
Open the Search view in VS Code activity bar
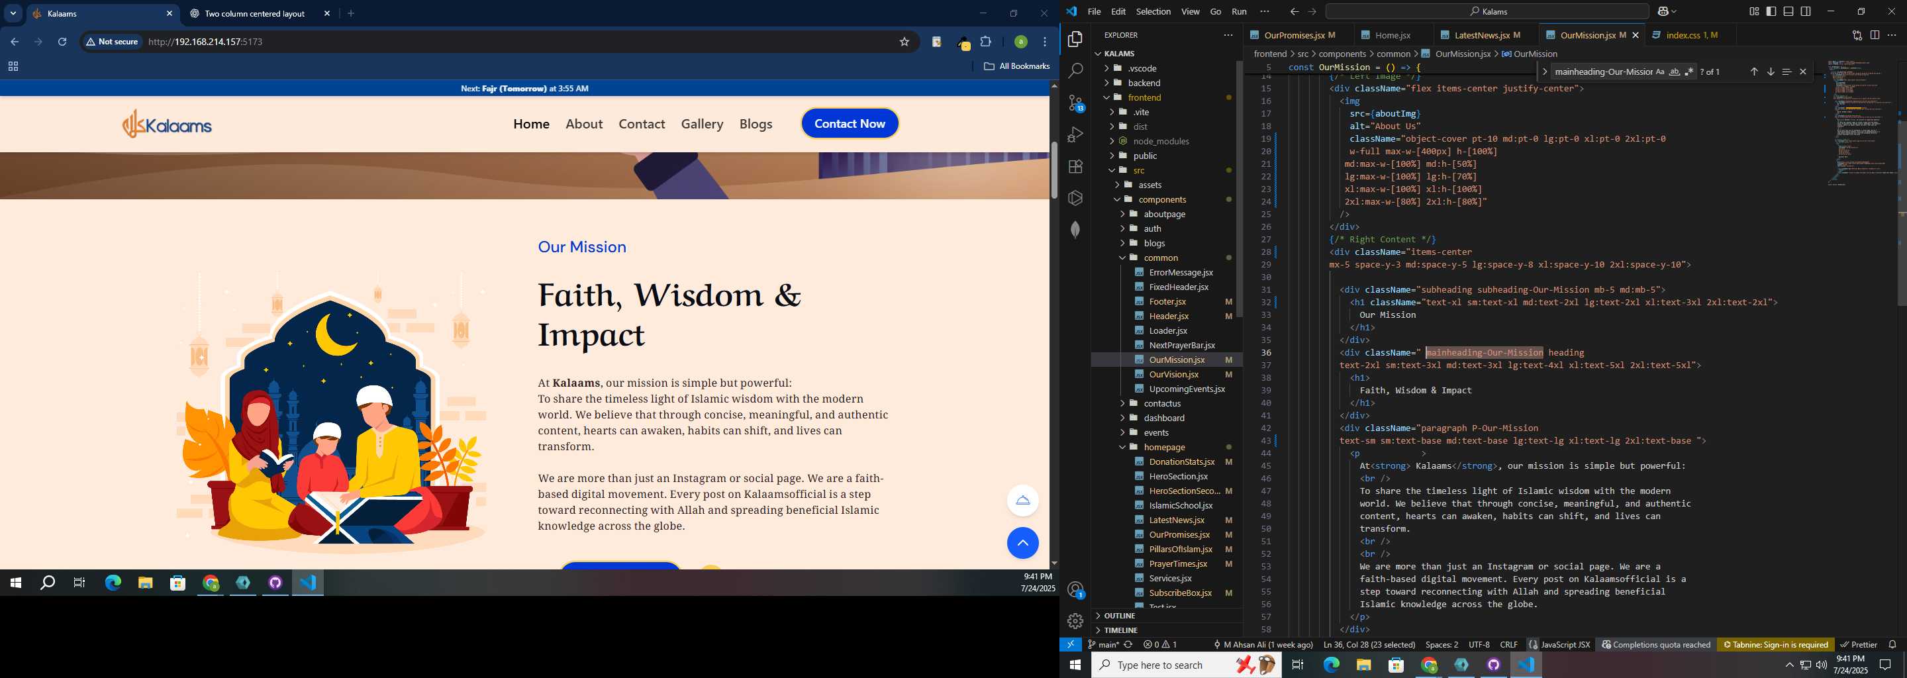1075,70
